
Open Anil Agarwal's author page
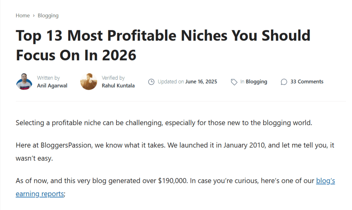(52, 85)
